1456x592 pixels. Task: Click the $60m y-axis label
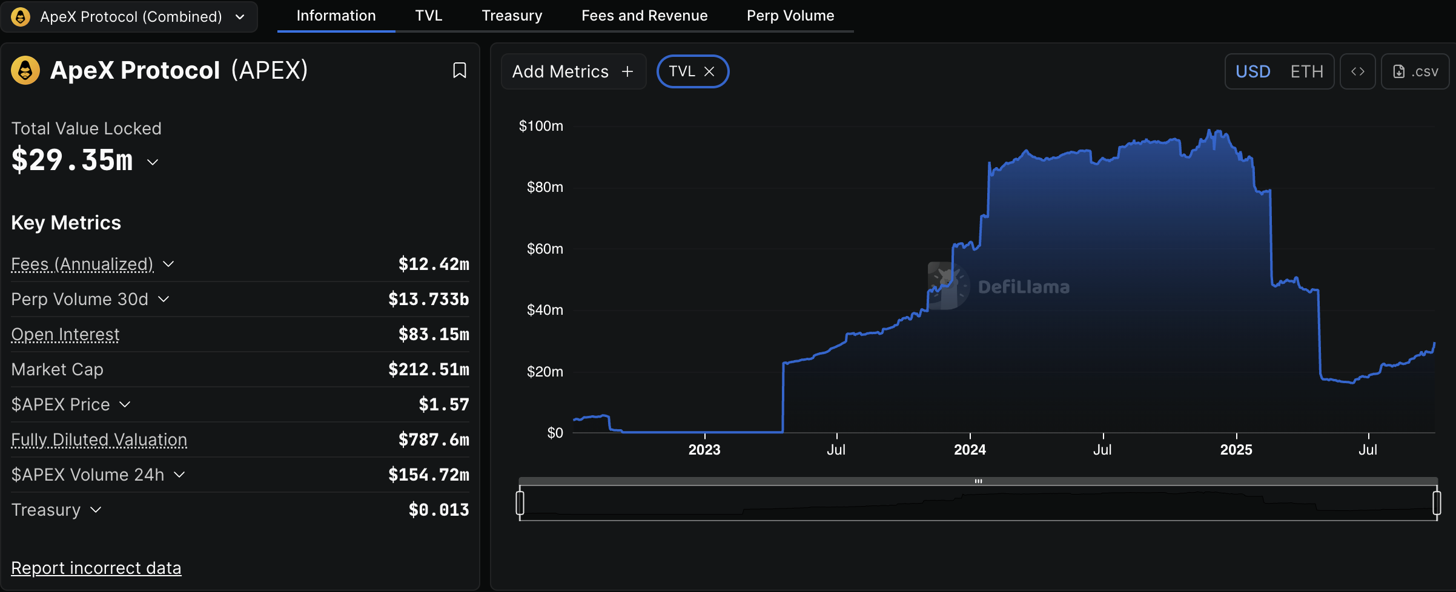(x=545, y=249)
